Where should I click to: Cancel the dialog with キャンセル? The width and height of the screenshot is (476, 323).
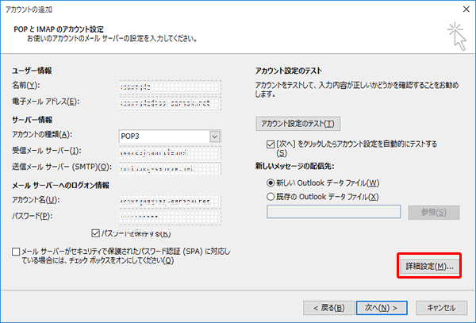click(x=441, y=308)
